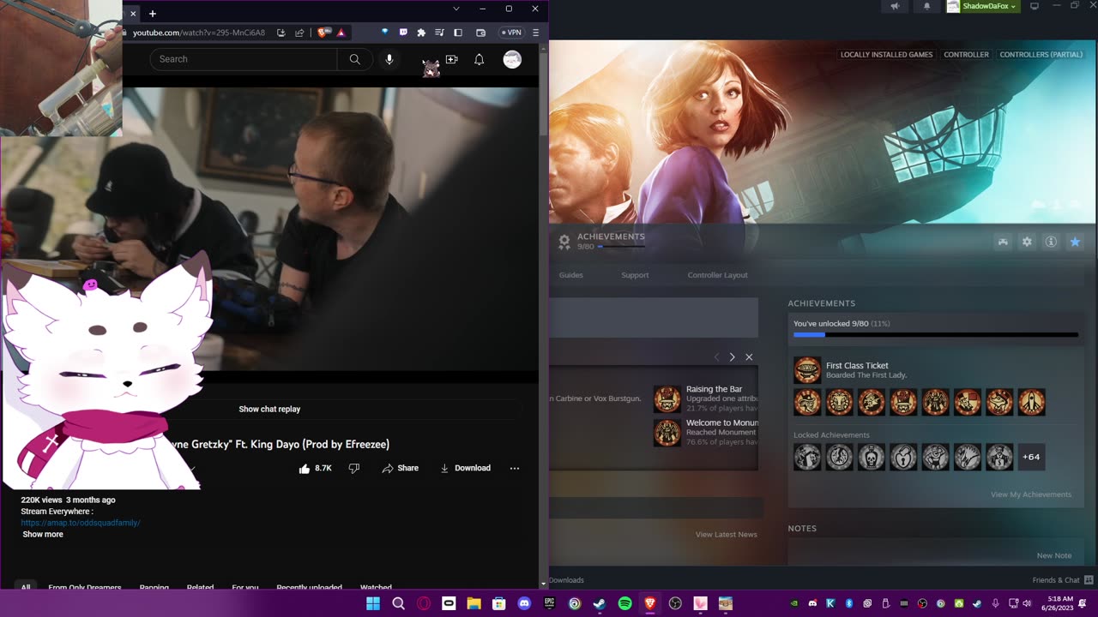Open View Latest News link
The height and width of the screenshot is (617, 1098).
coord(727,534)
